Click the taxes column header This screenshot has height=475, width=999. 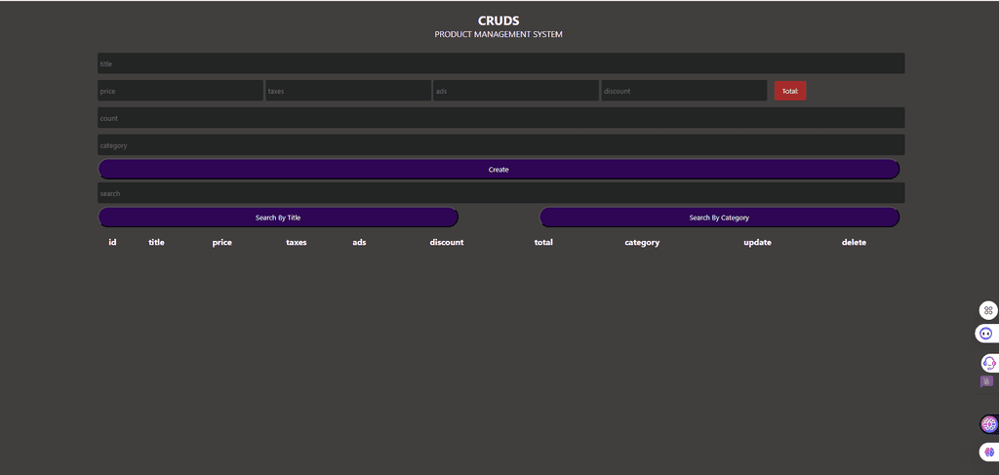[x=297, y=243]
